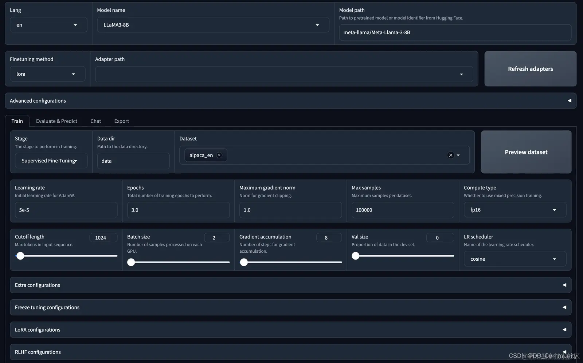Viewport: 583px width, 363px height.
Task: Expand Freeze tuning configurations
Action: (290, 307)
